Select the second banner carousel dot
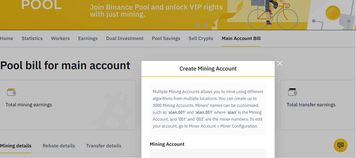The height and width of the screenshot is (158, 356). (x=206, y=25)
